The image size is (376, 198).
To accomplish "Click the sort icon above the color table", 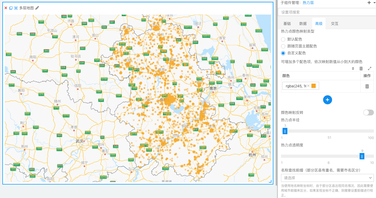I will click(353, 69).
